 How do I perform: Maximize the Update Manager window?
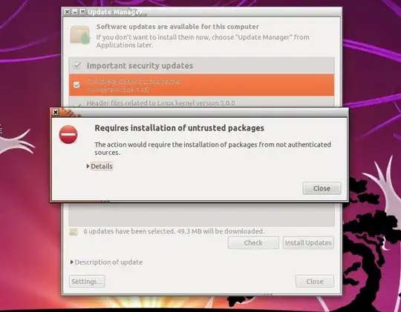click(x=82, y=12)
